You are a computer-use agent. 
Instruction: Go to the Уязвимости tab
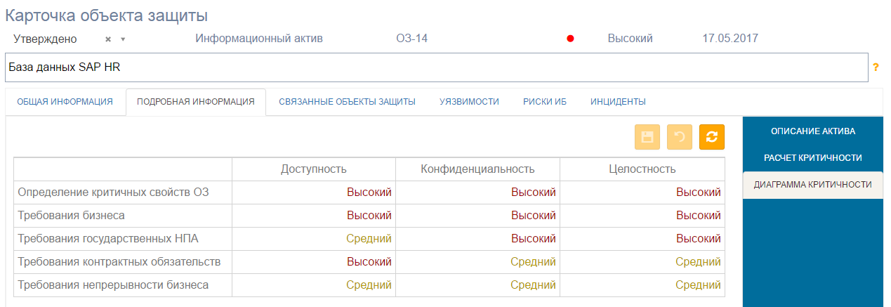click(469, 102)
